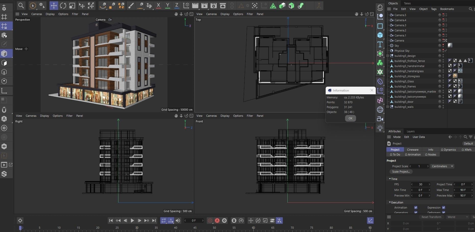Select the Text spline tool icon

tap(380, 44)
